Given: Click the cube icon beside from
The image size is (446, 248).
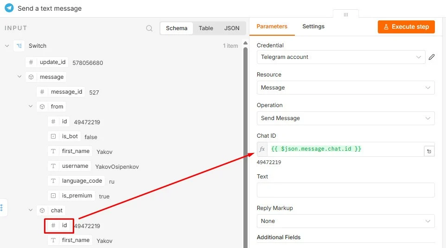Looking at the screenshot, I should pos(42,107).
